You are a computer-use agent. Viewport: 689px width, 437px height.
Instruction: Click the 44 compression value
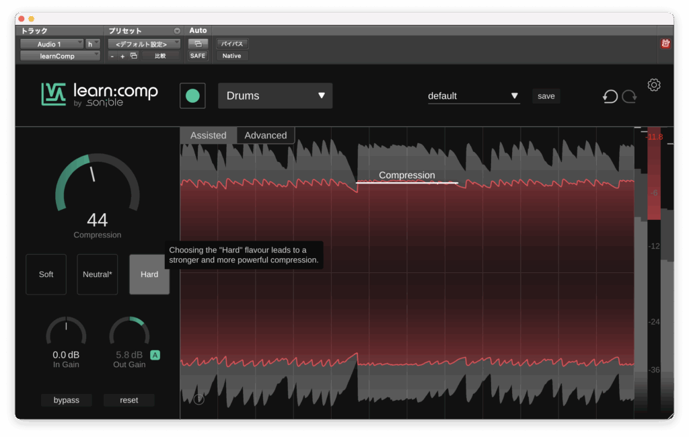pyautogui.click(x=97, y=220)
